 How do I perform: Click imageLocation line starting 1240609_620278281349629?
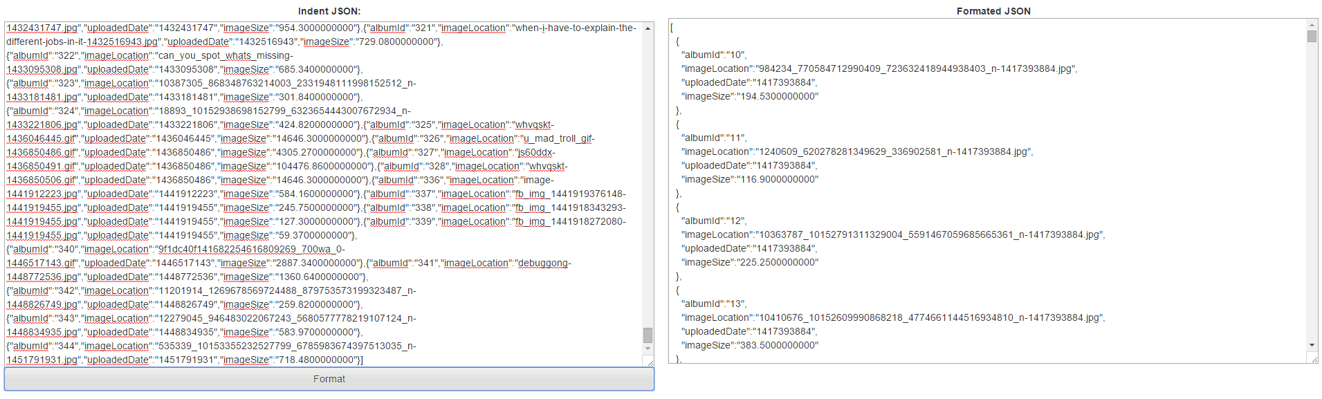point(857,151)
